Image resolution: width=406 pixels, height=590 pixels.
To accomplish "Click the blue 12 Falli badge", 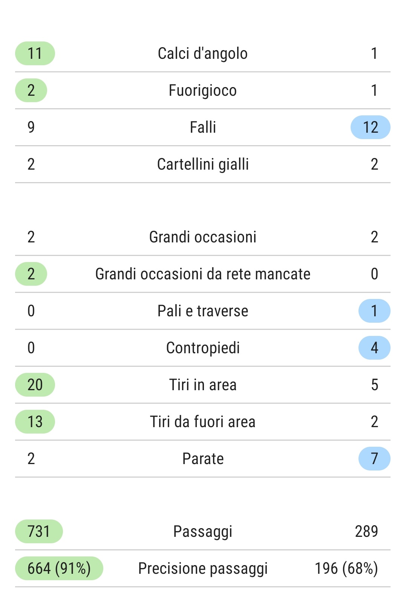I will pos(371,127).
